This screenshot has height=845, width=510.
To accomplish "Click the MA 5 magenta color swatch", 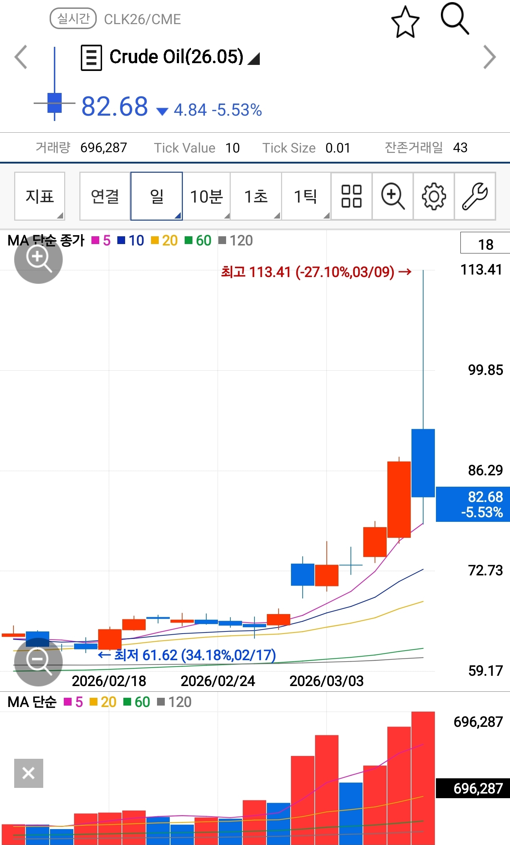I will coord(95,241).
